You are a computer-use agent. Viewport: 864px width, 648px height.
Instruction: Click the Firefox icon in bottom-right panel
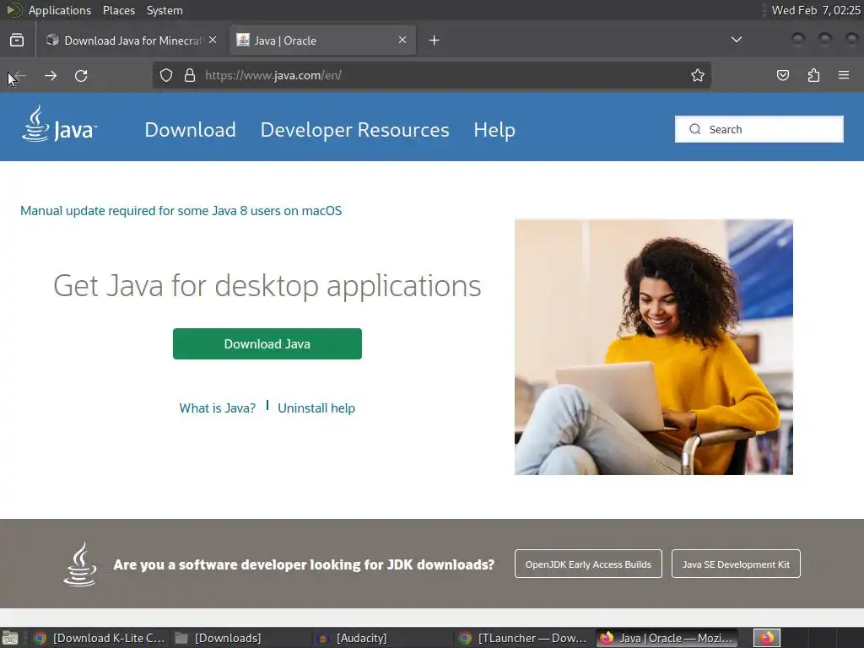(766, 638)
